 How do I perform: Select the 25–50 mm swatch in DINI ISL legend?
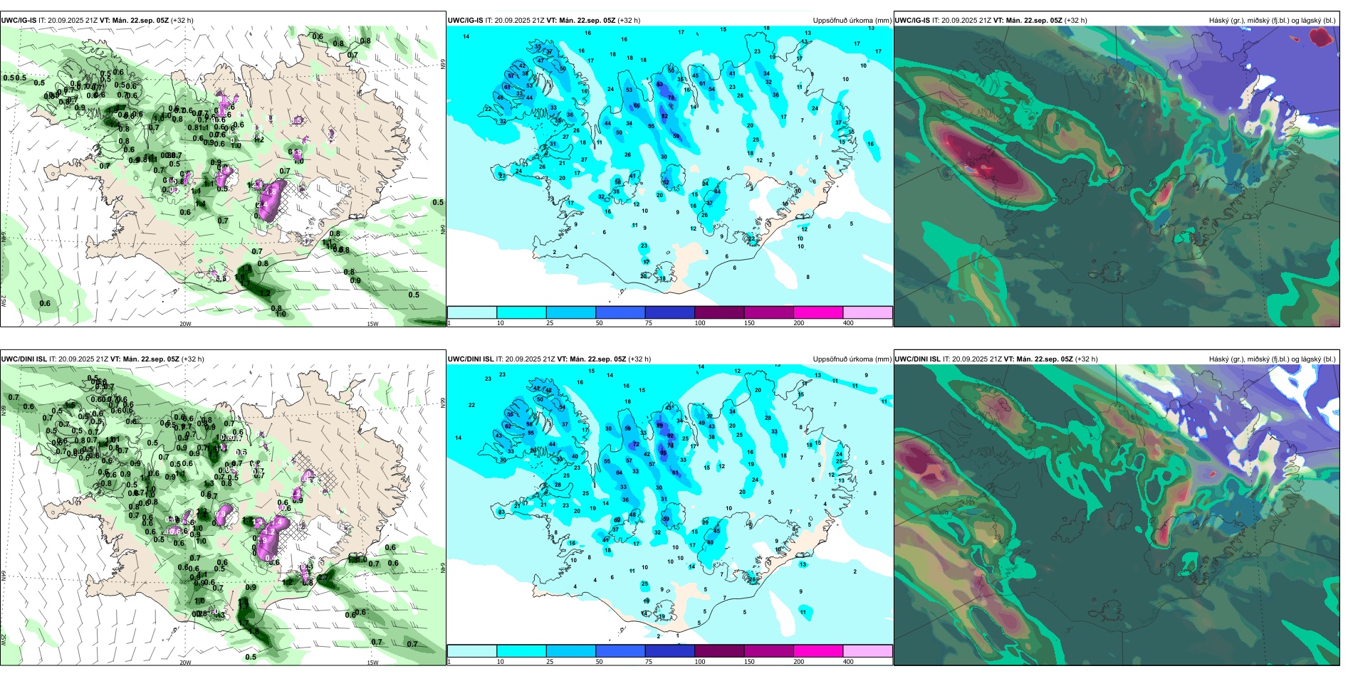[x=571, y=651]
